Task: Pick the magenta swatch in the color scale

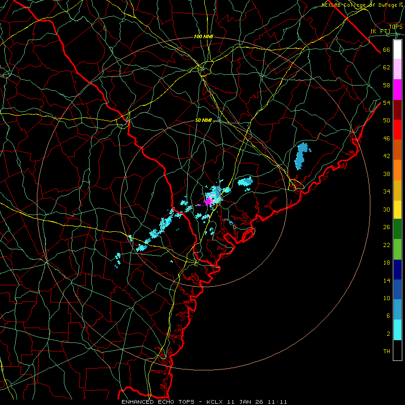Action: tap(397, 90)
